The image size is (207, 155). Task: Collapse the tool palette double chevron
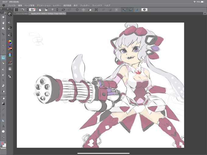(x=1, y=9)
